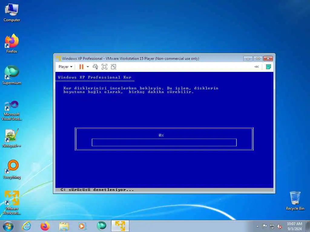Open Windows Media Player from taskbar
Screen dimensions: 310x232
pos(82,226)
